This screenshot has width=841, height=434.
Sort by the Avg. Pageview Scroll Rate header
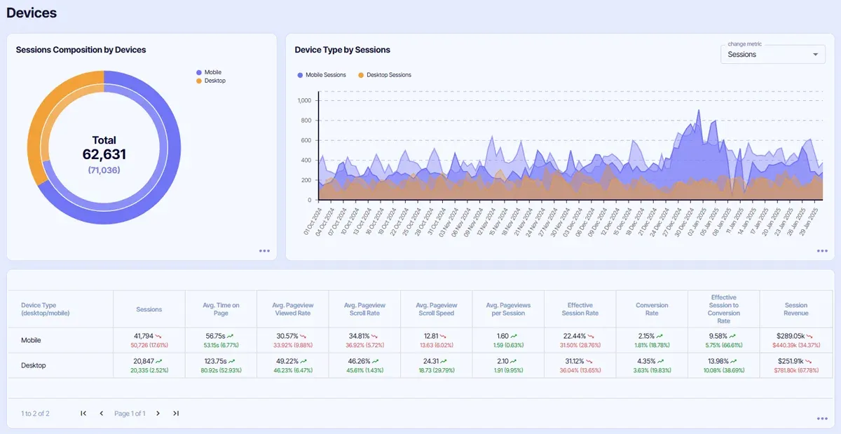[x=365, y=309]
